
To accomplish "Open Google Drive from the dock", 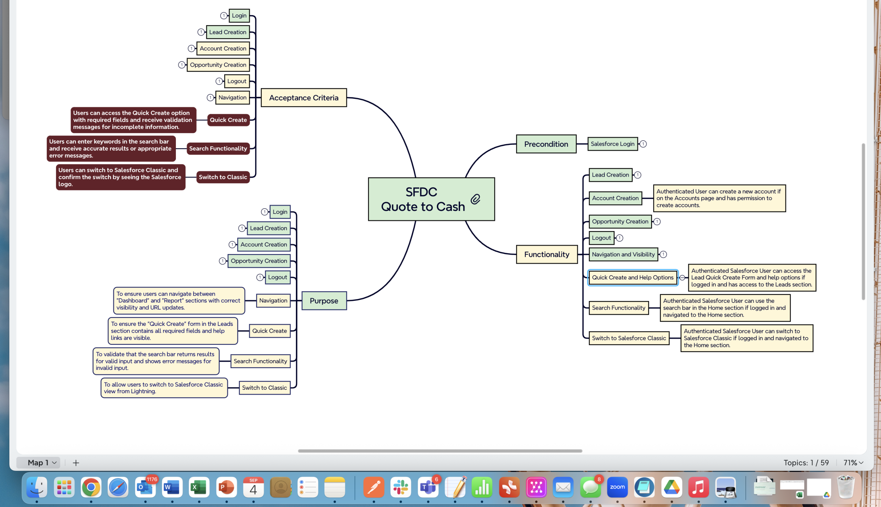I will coord(671,487).
